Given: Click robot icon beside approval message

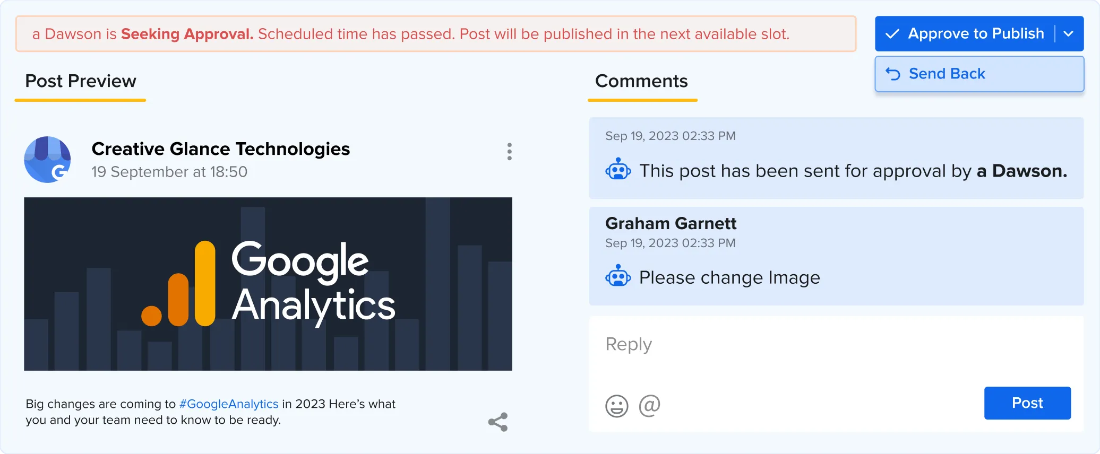Looking at the screenshot, I should (x=618, y=171).
